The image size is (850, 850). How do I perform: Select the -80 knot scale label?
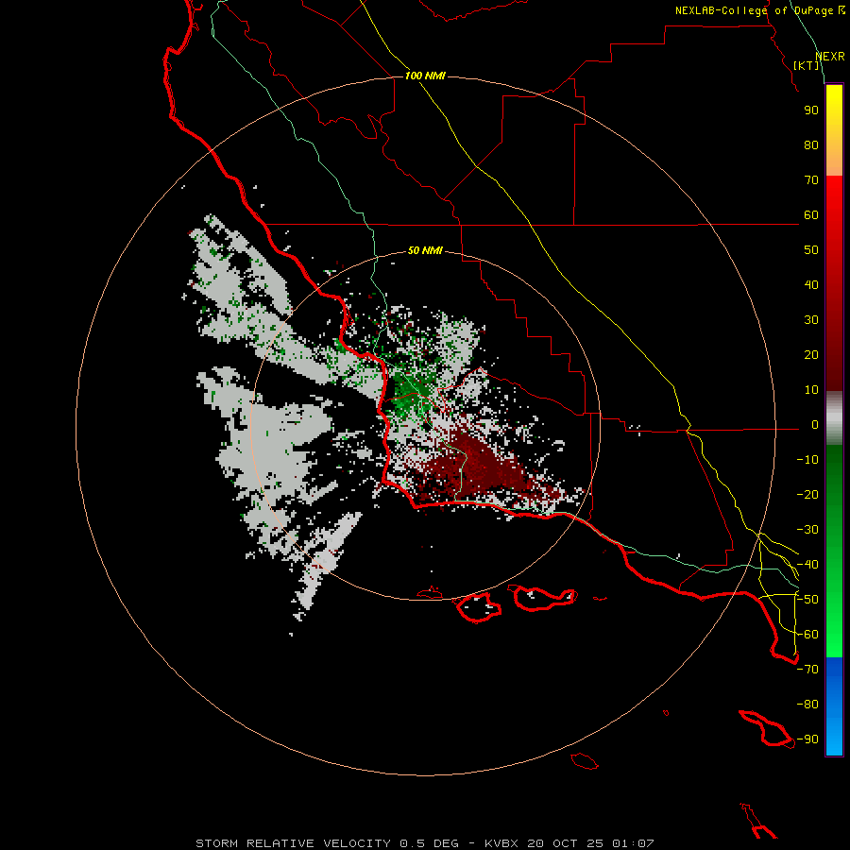click(807, 705)
